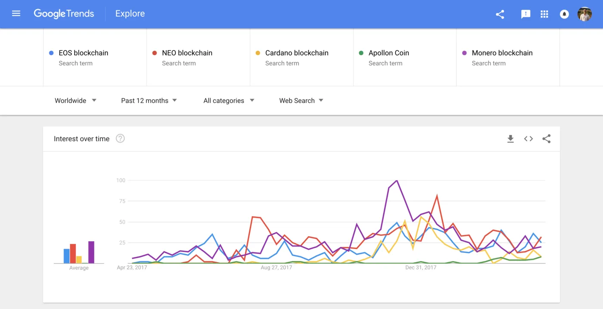Click the red dot beside NEO blockchain
Image resolution: width=603 pixels, height=309 pixels.
tap(155, 53)
